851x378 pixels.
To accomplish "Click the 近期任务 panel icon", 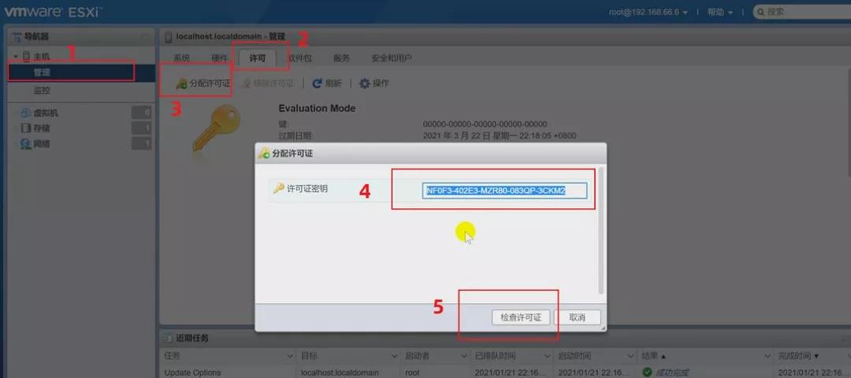I will pos(169,338).
